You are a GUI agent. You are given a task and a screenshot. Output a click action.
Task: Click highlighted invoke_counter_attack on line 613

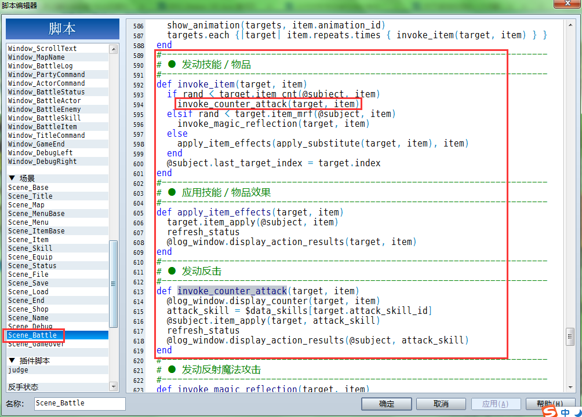(232, 291)
